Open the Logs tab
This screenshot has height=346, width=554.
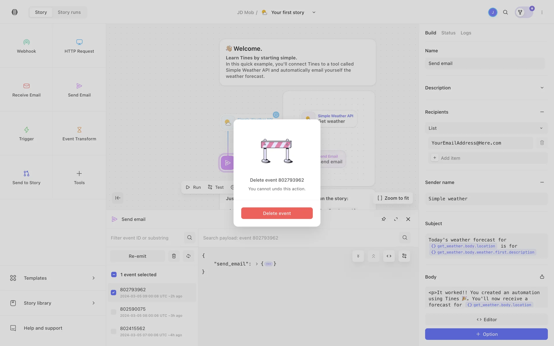pyautogui.click(x=466, y=33)
